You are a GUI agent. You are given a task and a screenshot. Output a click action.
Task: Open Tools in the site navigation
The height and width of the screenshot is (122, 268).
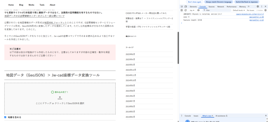click(x=42, y=5)
